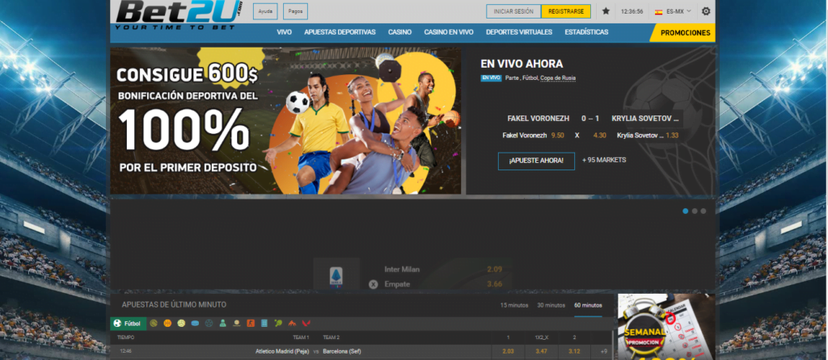Viewport: 828px width, 360px height.
Task: Open the Casino en Vivo menu
Action: click(x=448, y=32)
